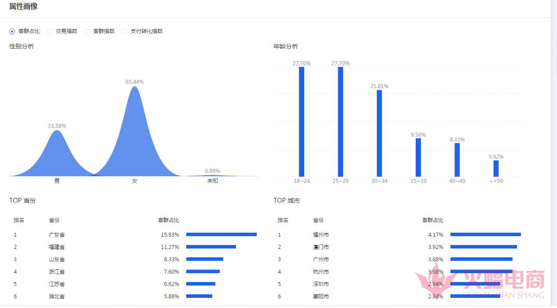557x308 pixels.
Task: Click the 35~39 age bar
Action: 418,157
